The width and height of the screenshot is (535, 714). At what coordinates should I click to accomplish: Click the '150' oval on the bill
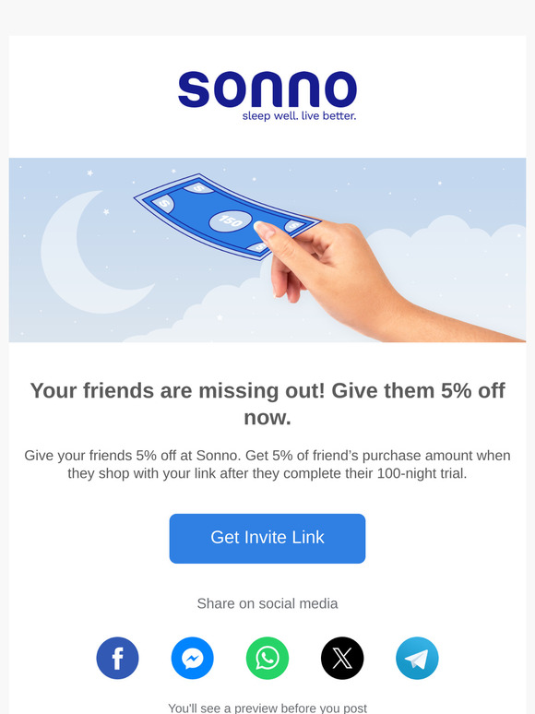pos(230,221)
